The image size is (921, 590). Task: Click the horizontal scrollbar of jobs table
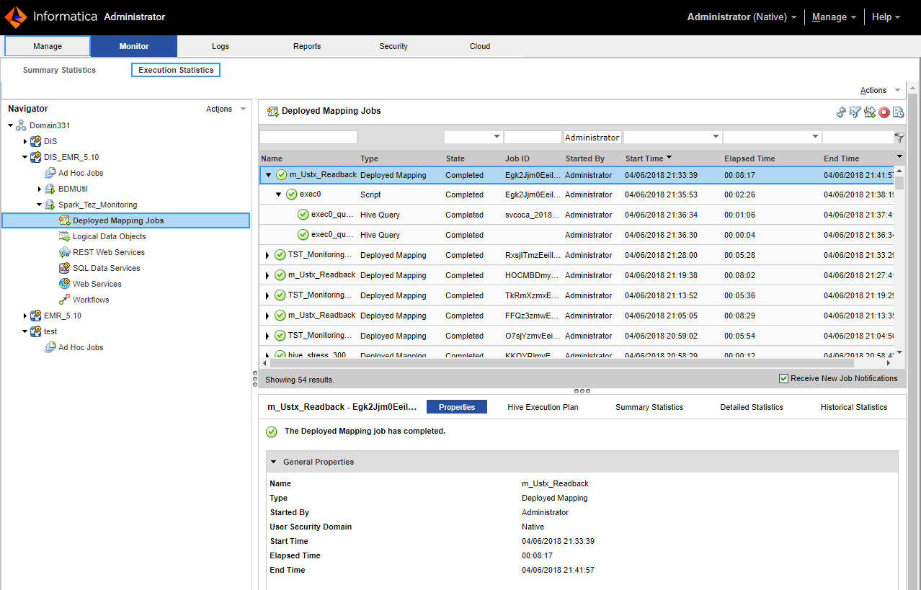click(562, 363)
